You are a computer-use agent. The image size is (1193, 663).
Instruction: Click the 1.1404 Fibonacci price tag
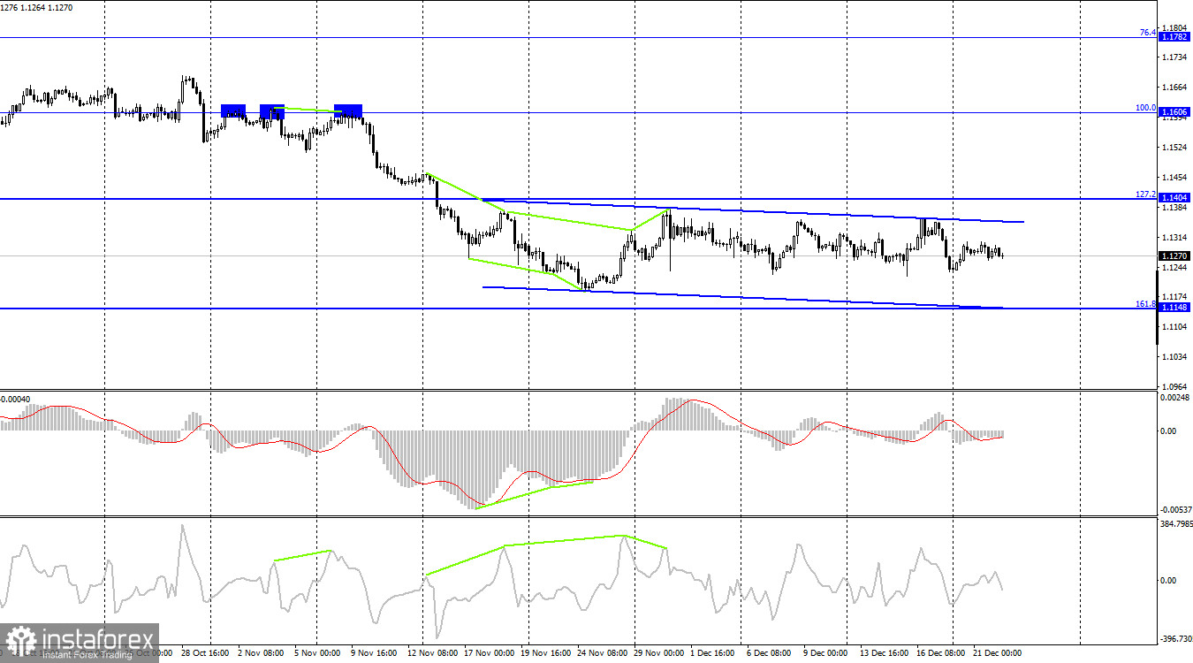1174,198
